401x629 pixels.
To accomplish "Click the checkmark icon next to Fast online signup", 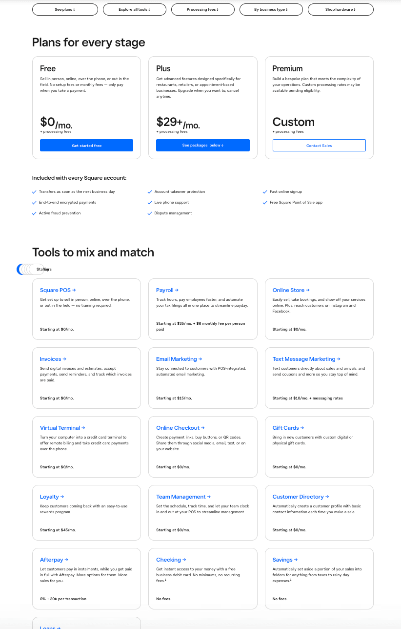I will pyautogui.click(x=265, y=192).
